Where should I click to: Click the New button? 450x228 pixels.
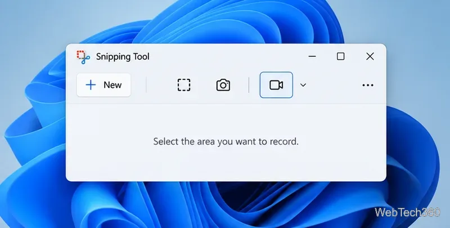[x=103, y=85]
